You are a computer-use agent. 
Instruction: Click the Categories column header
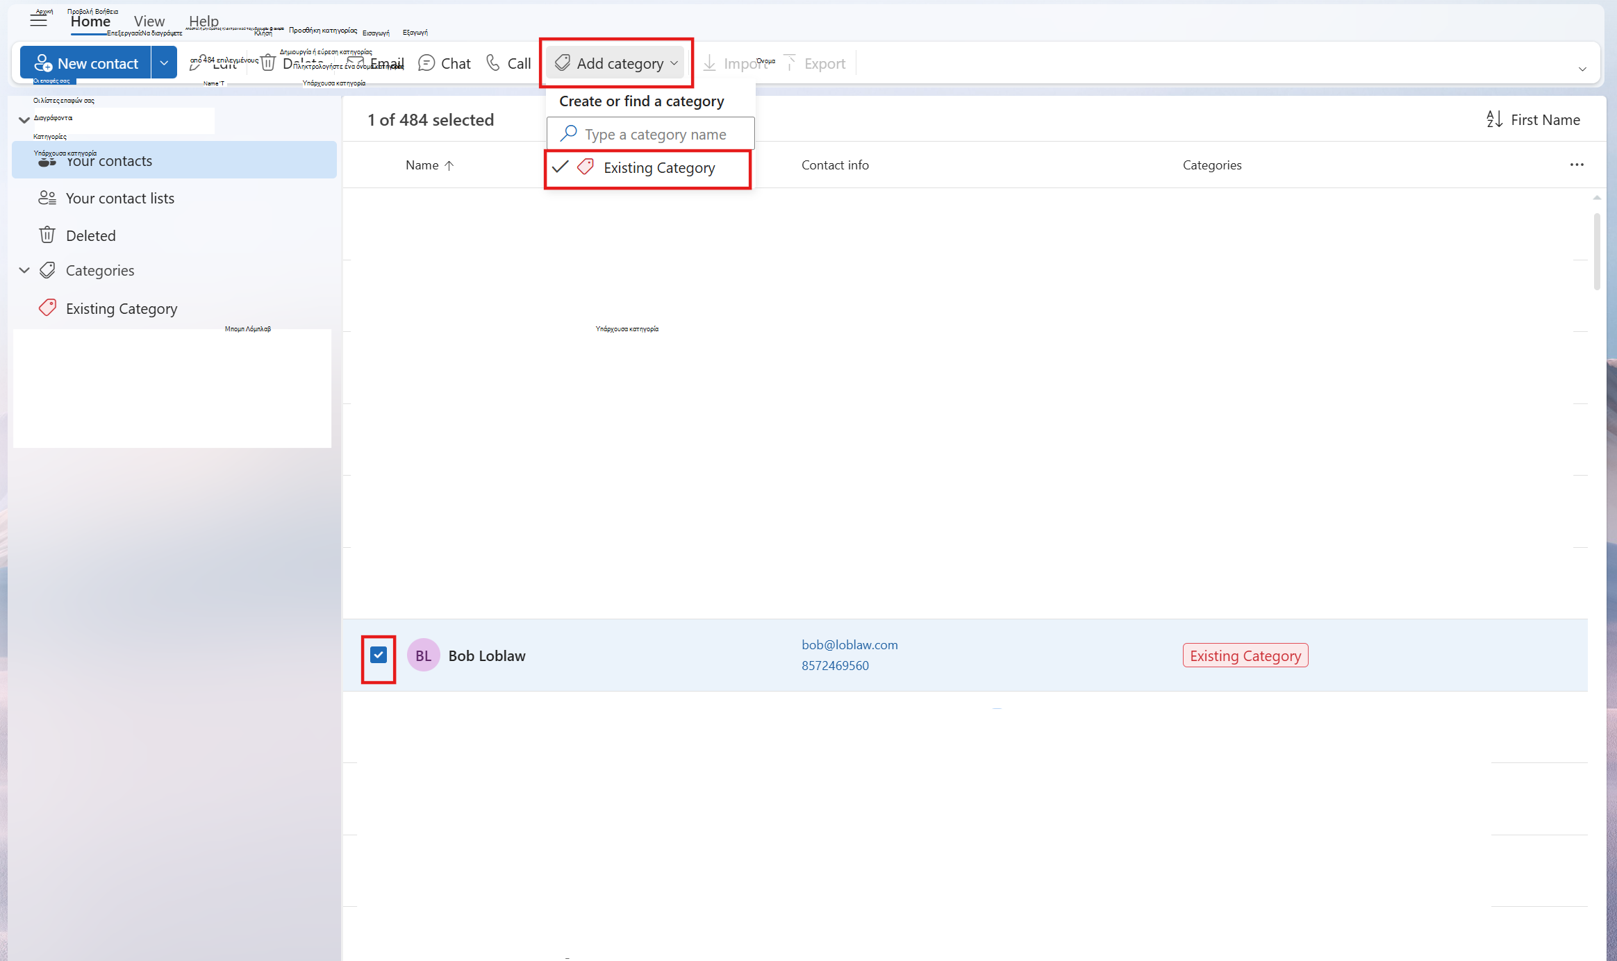(1212, 165)
